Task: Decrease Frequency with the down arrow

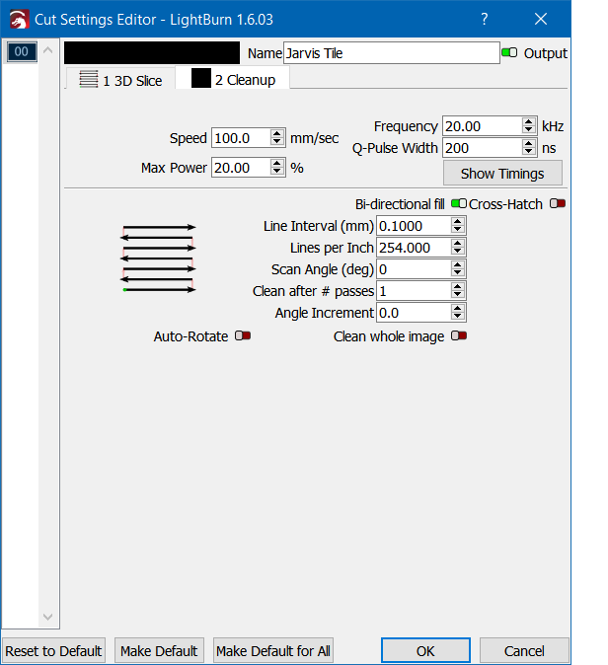Action: (x=529, y=130)
